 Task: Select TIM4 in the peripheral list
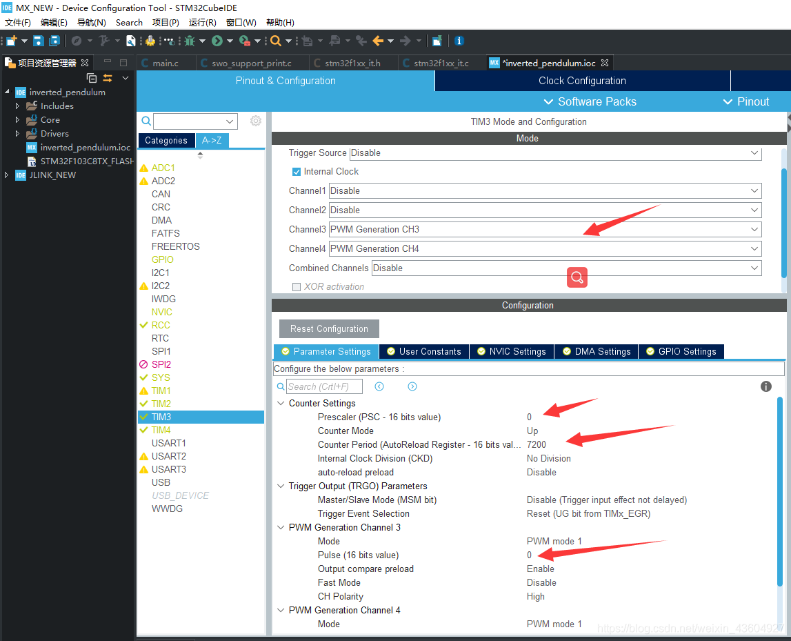point(161,430)
